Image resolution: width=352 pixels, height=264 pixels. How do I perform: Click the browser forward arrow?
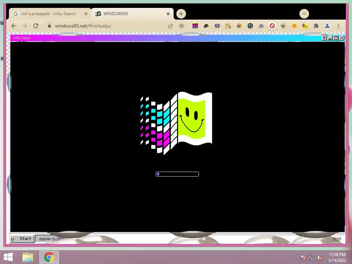(x=25, y=26)
